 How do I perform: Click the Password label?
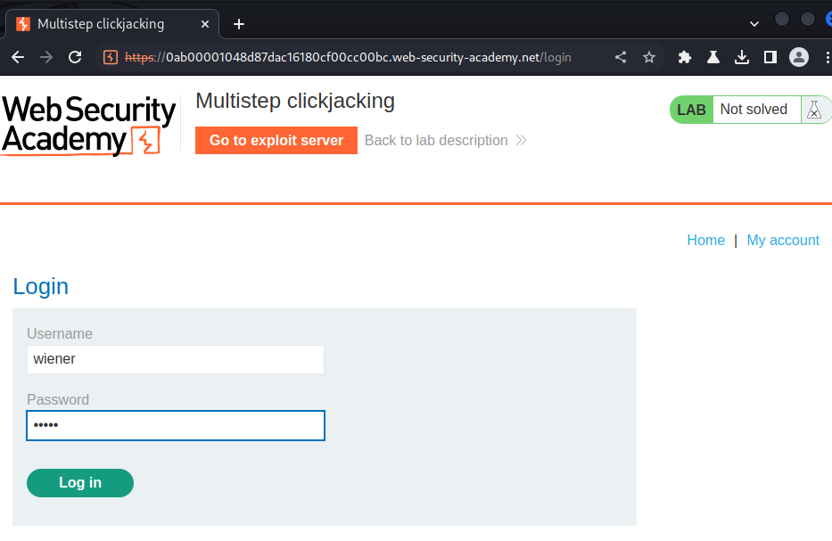pyautogui.click(x=58, y=399)
